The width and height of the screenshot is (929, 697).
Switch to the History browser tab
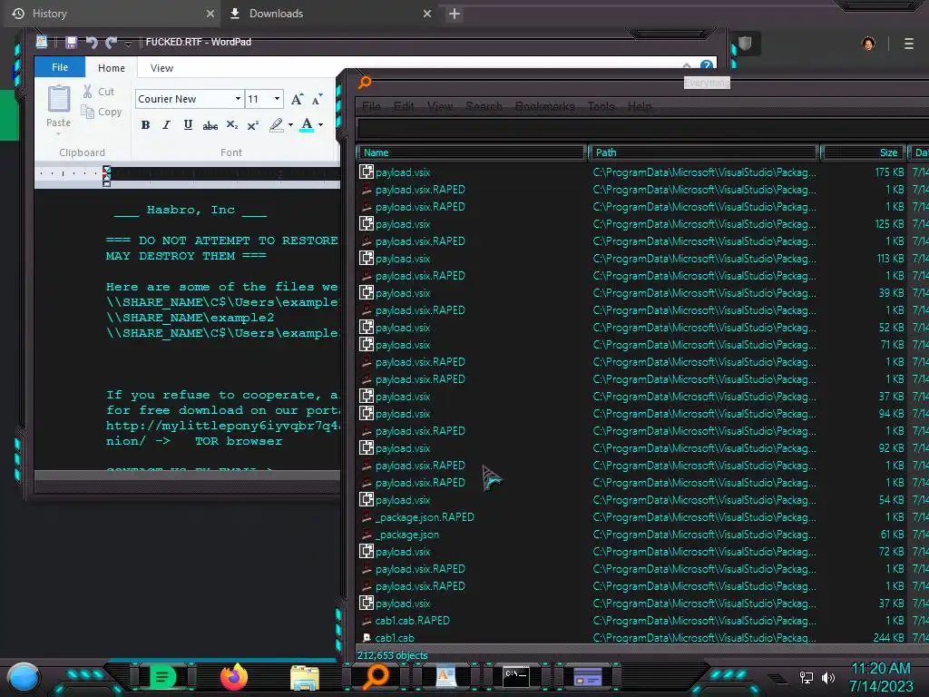tap(112, 14)
